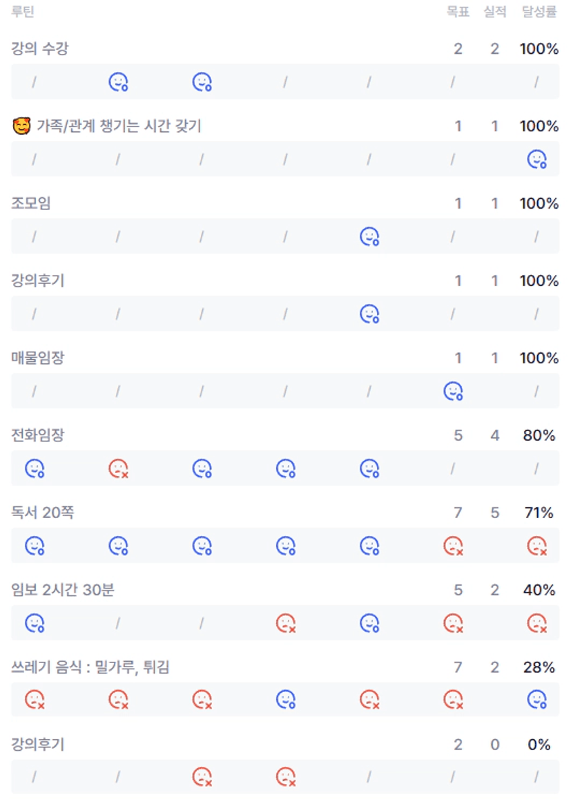The height and width of the screenshot is (802, 571).
Task: Click the 80% achievement rate value
Action: 539,435
